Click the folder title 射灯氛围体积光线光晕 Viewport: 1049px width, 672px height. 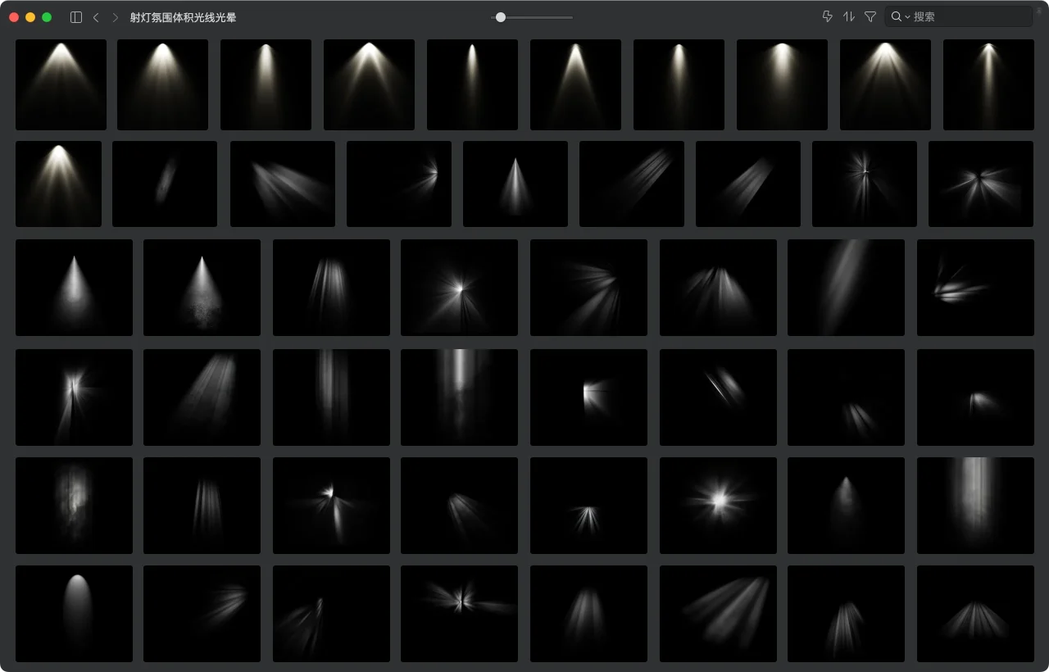[x=183, y=17]
